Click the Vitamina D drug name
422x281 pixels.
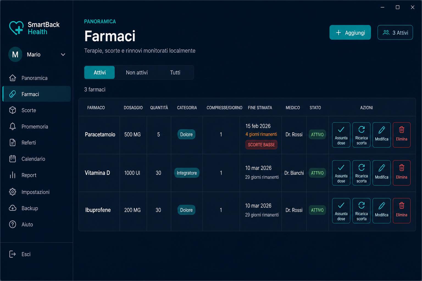tap(97, 173)
